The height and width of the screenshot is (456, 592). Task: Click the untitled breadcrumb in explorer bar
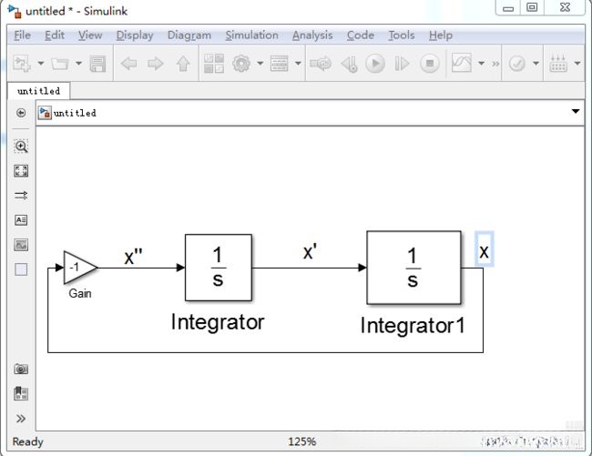[x=75, y=113]
